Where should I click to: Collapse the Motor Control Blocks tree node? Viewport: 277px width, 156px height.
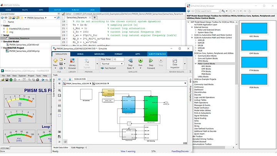195,63
